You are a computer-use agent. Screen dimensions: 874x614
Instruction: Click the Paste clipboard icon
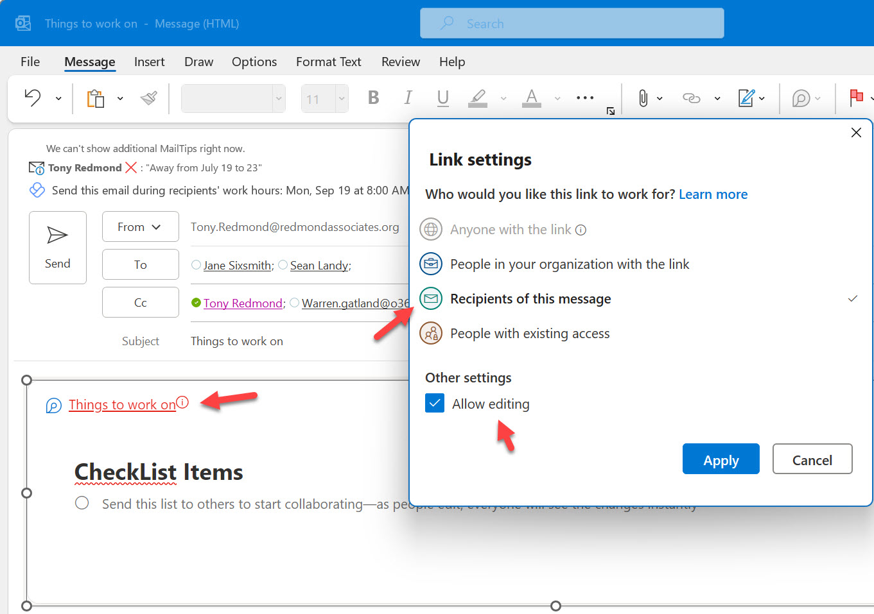tap(96, 98)
